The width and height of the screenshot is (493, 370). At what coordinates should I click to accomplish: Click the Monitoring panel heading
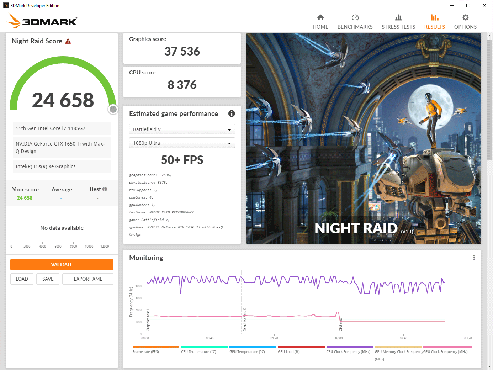(x=146, y=258)
